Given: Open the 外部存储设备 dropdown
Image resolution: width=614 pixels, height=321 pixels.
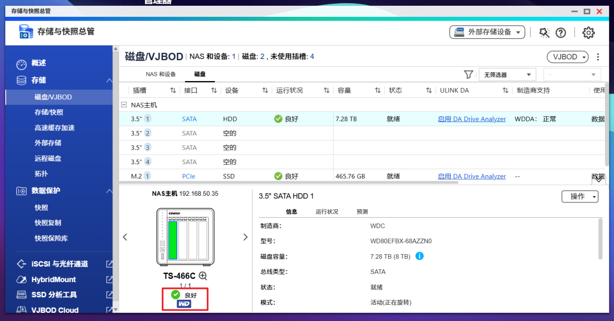Looking at the screenshot, I should [x=486, y=32].
